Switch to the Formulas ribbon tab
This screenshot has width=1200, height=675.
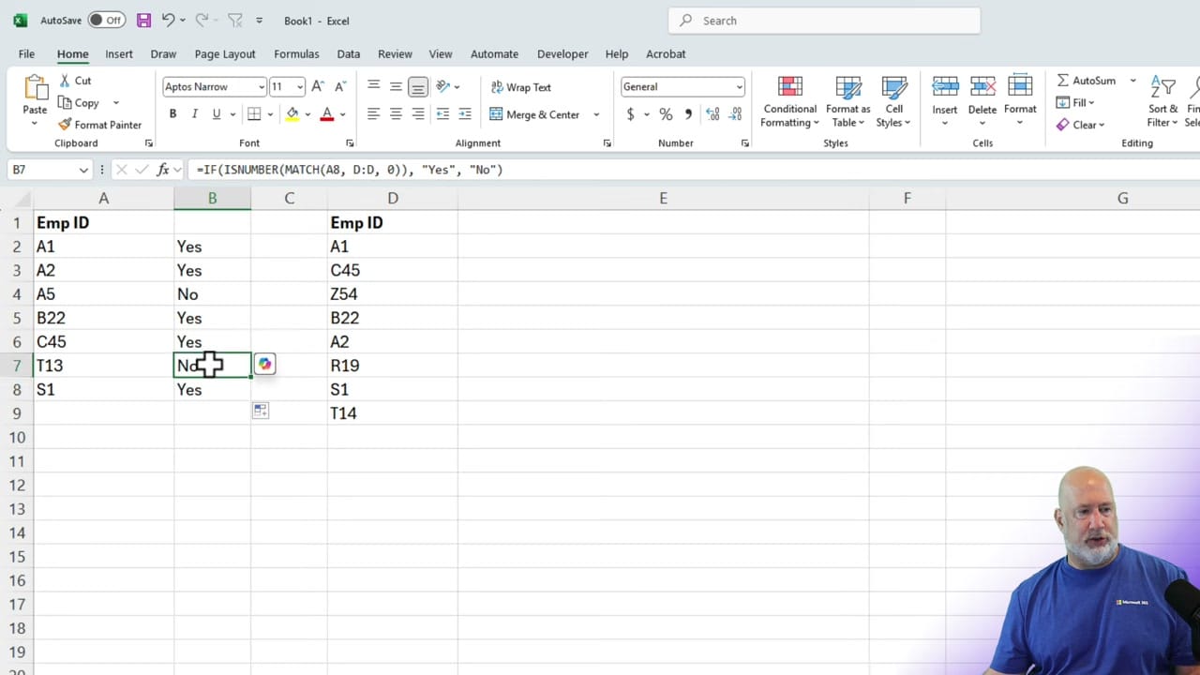point(296,53)
